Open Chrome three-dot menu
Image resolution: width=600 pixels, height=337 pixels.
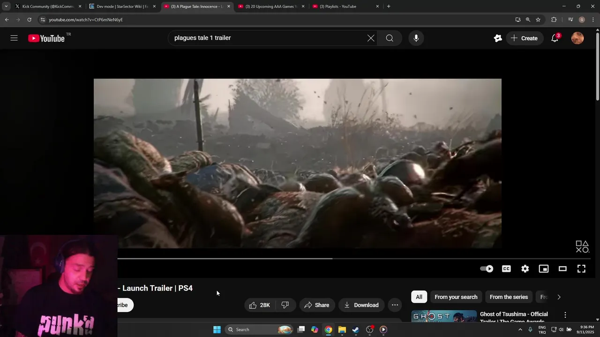coord(593,20)
